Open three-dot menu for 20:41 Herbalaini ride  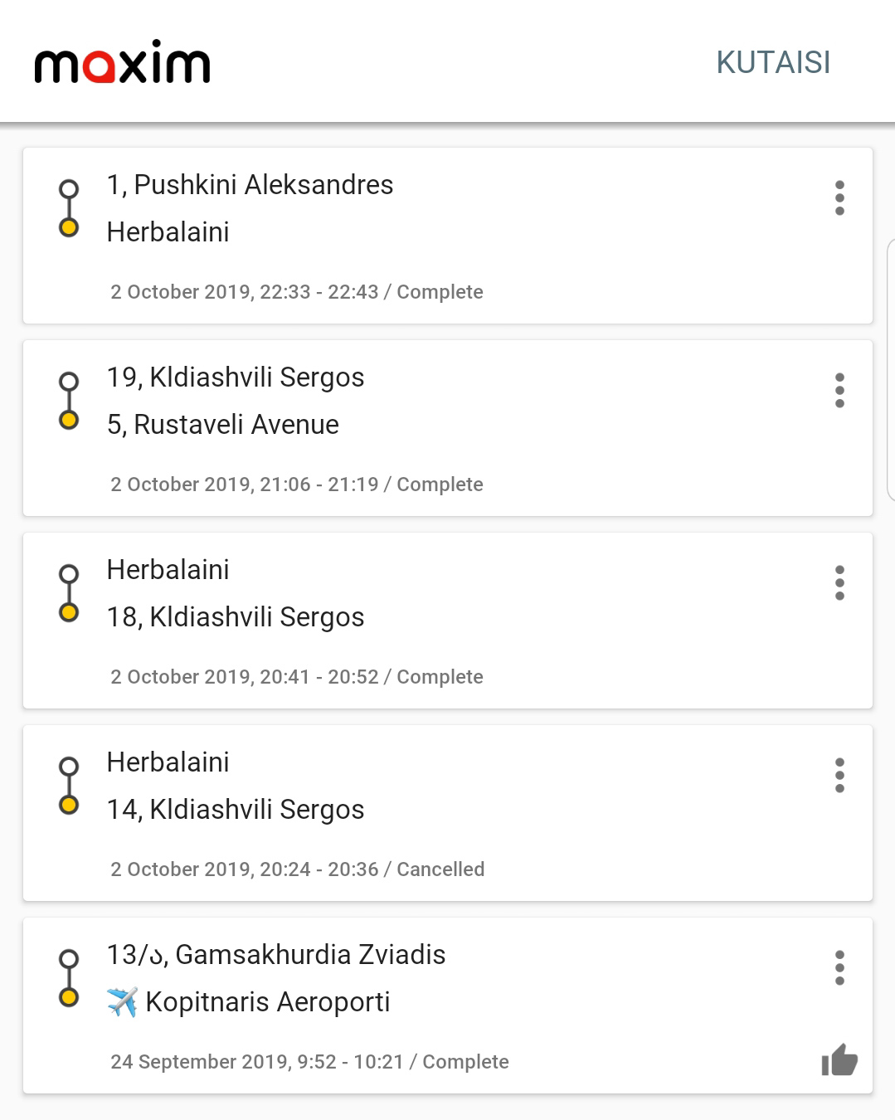(839, 583)
